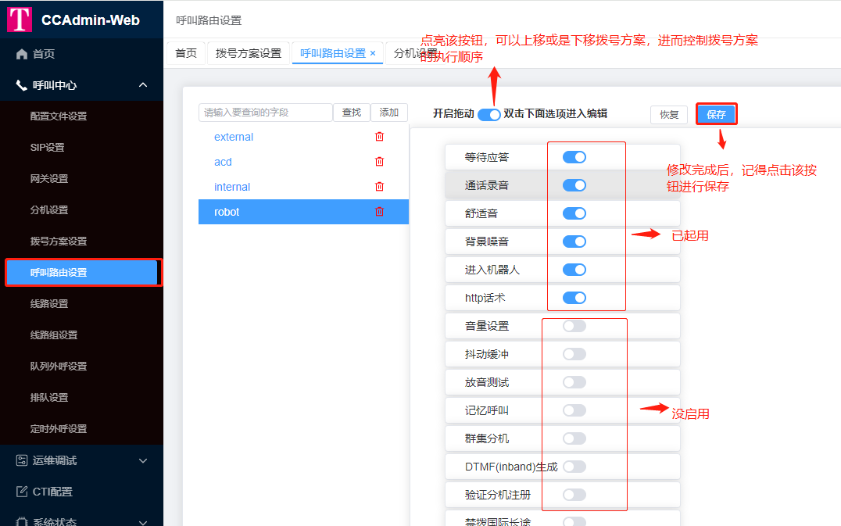Image resolution: width=841 pixels, height=526 pixels.
Task: Click the 保存 button to save changes
Action: pyautogui.click(x=716, y=113)
